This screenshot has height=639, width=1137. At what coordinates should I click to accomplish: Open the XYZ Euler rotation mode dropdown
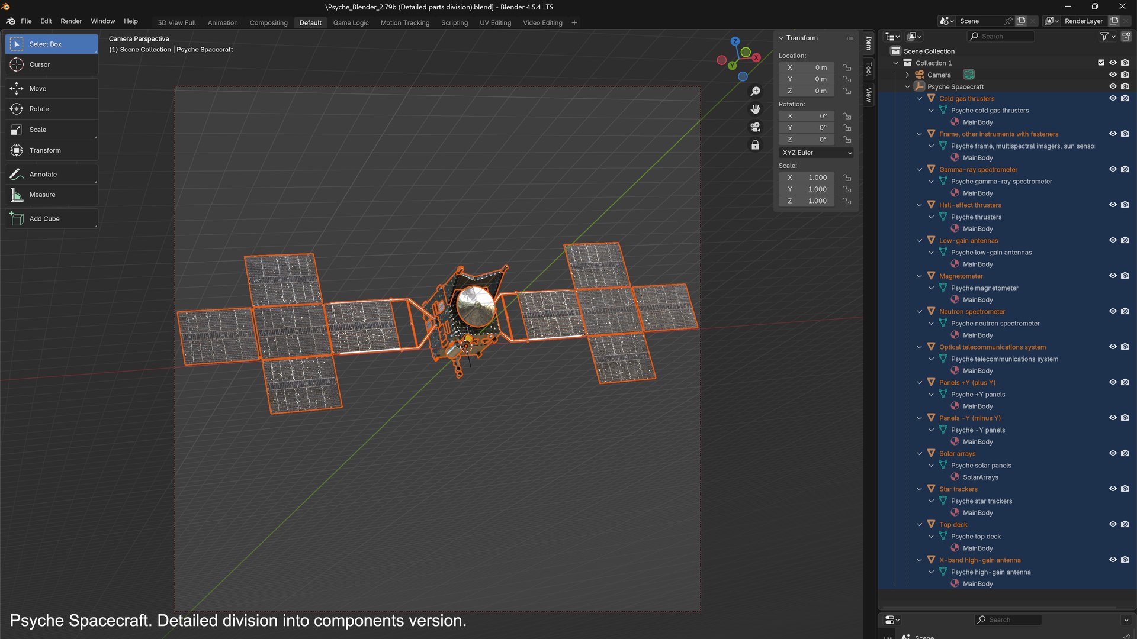coord(816,153)
